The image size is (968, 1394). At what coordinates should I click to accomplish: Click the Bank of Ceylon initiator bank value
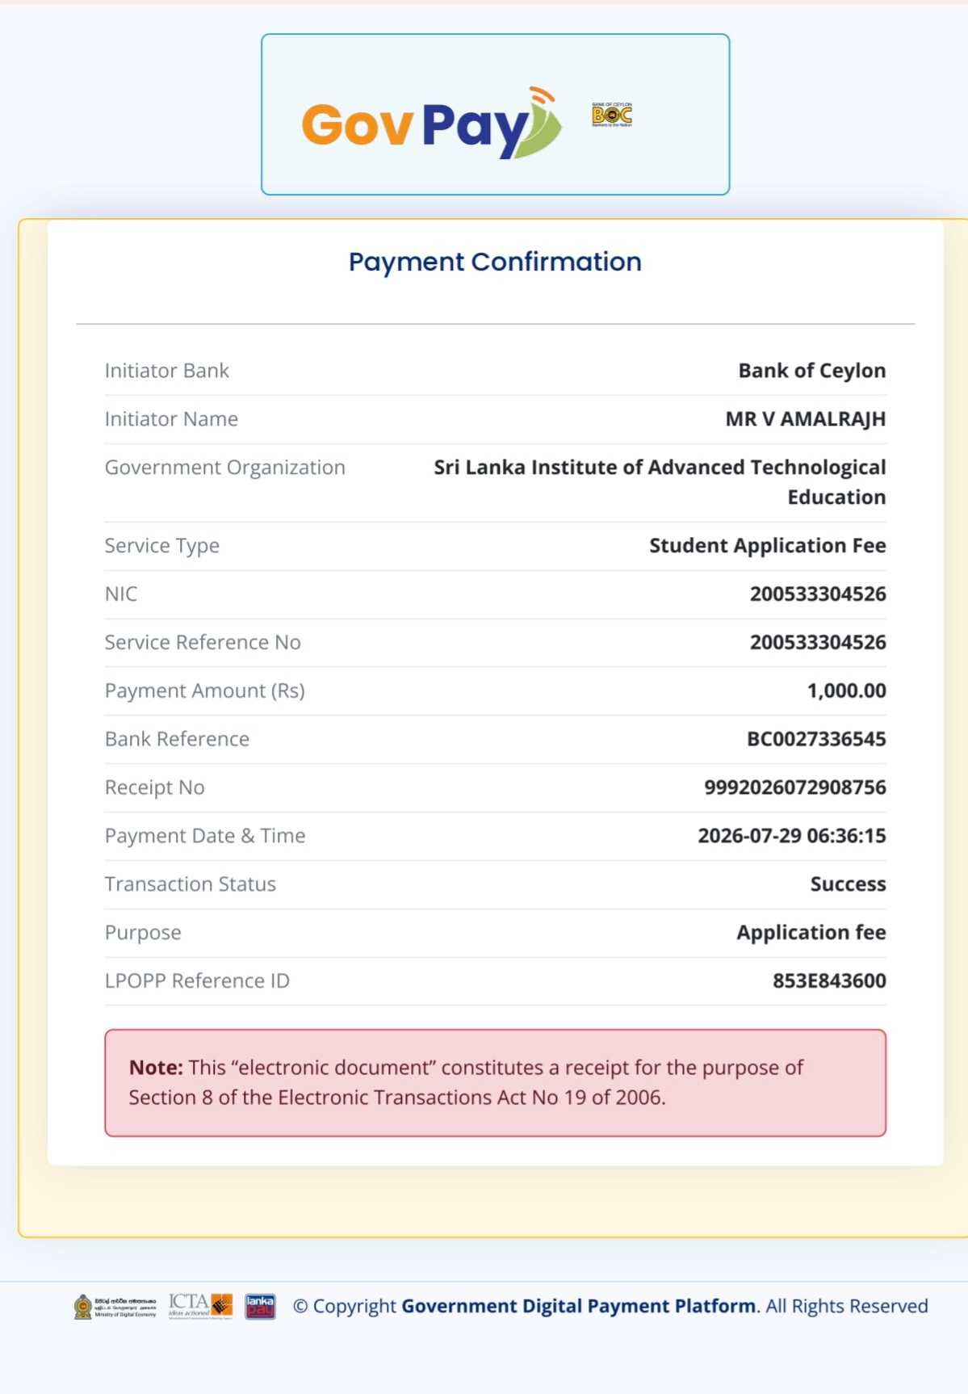tap(812, 371)
